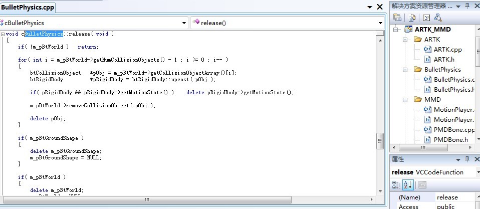Click the highlighted BulletPhysics text in code
This screenshot has width=480, height=209.
[x=44, y=34]
